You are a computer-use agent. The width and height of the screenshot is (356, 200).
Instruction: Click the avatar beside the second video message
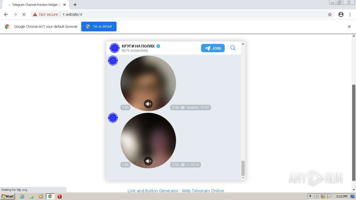pyautogui.click(x=113, y=118)
